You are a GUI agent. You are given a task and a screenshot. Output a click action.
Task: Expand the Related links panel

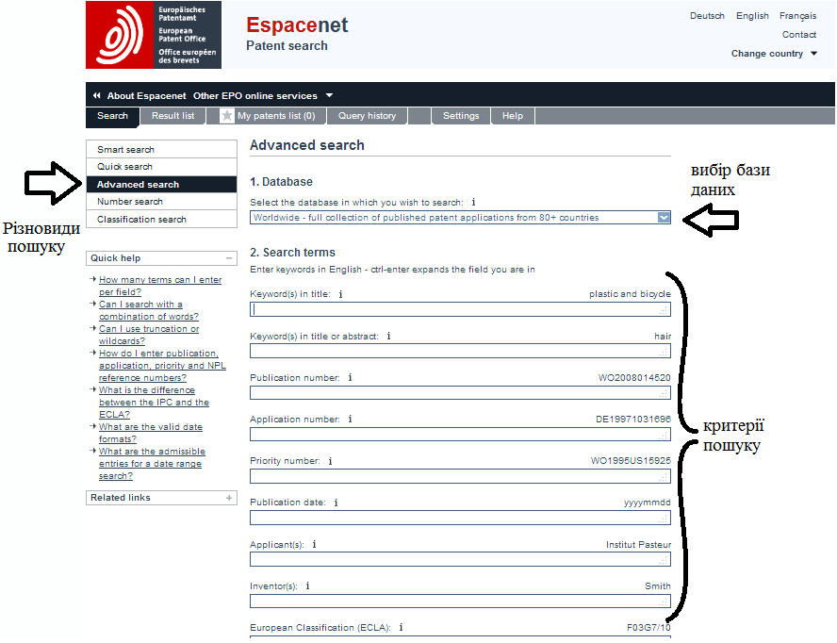pos(229,498)
